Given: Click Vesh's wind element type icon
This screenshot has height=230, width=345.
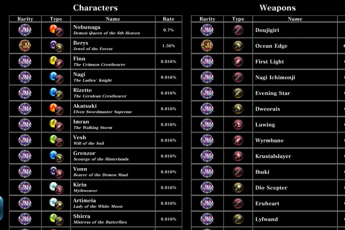Looking at the screenshot, I should (53, 139).
